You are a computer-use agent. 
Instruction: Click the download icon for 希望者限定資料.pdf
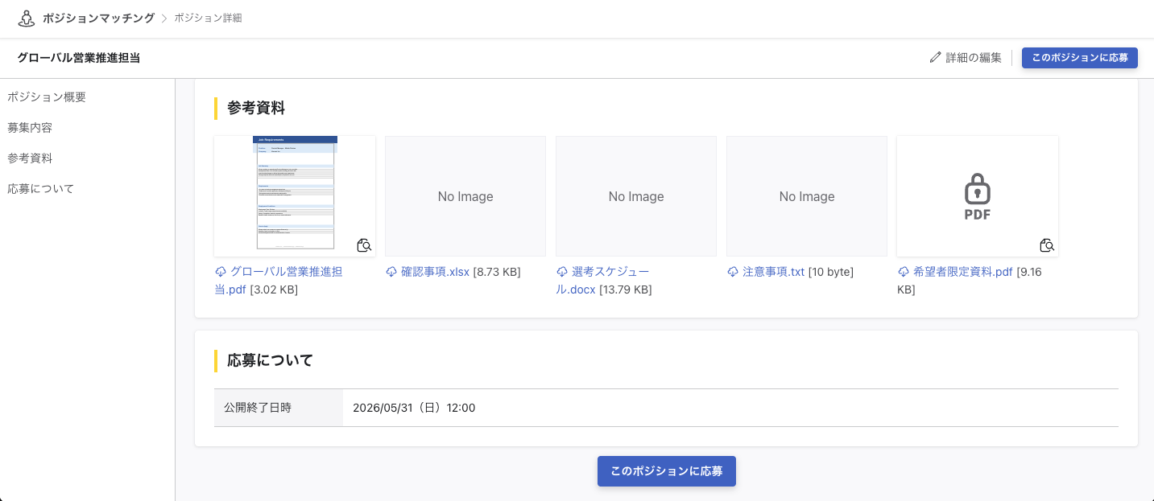(904, 272)
